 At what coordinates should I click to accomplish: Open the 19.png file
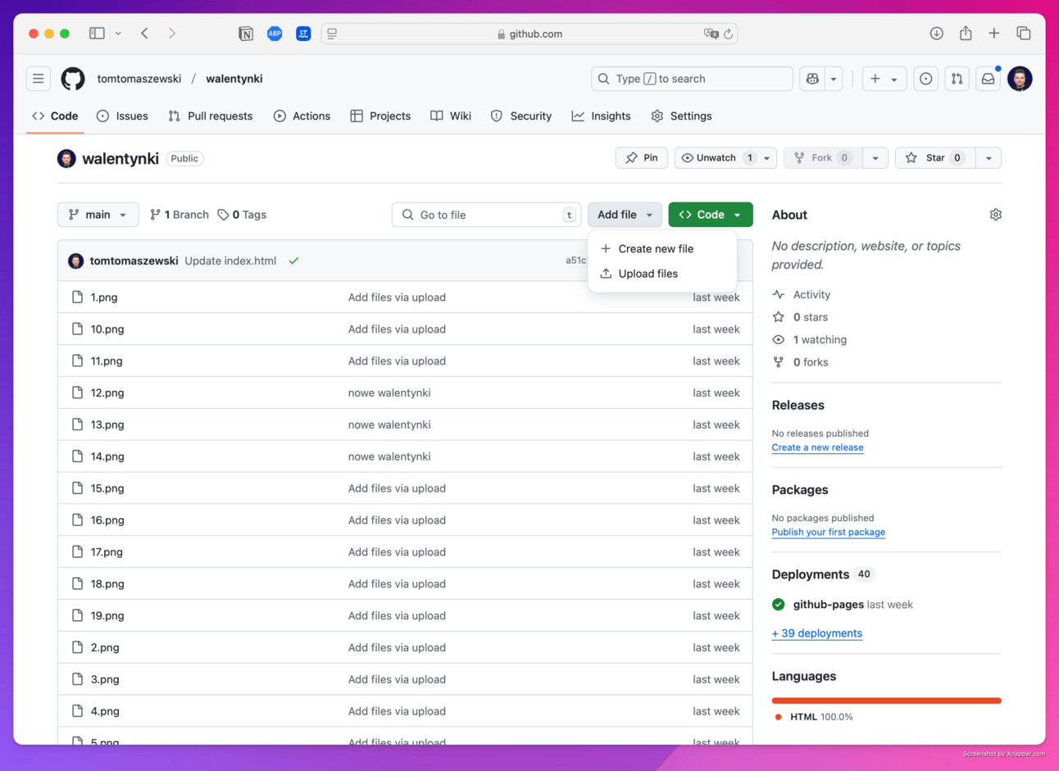107,616
